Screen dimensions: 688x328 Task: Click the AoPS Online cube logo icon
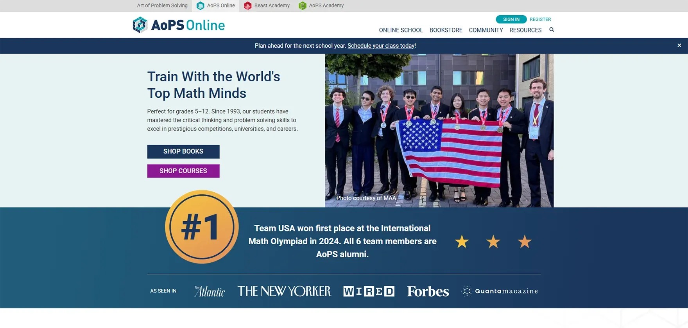pyautogui.click(x=140, y=25)
